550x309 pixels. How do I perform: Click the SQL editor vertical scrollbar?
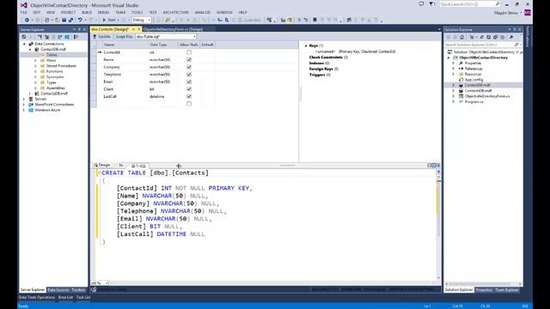point(438,226)
